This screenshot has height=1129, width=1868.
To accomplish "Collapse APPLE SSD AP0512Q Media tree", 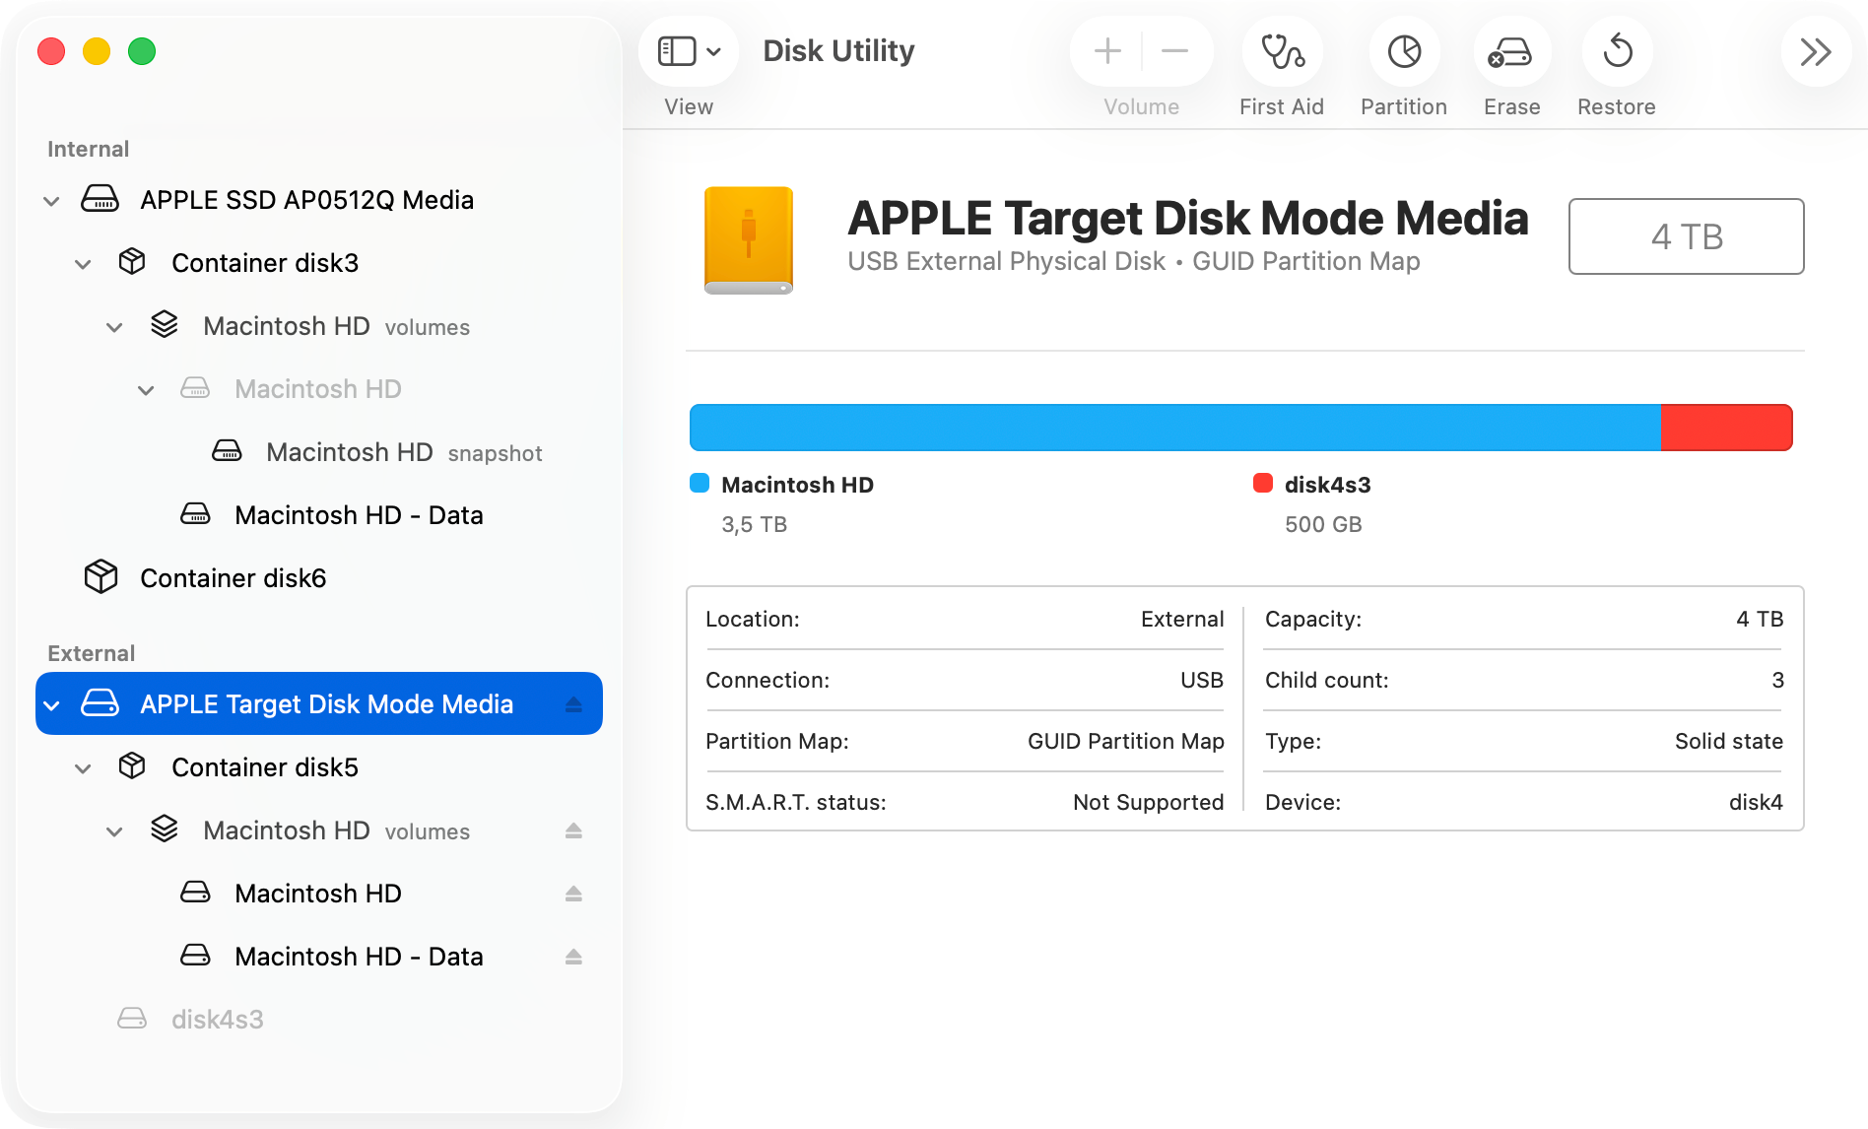I will point(51,201).
